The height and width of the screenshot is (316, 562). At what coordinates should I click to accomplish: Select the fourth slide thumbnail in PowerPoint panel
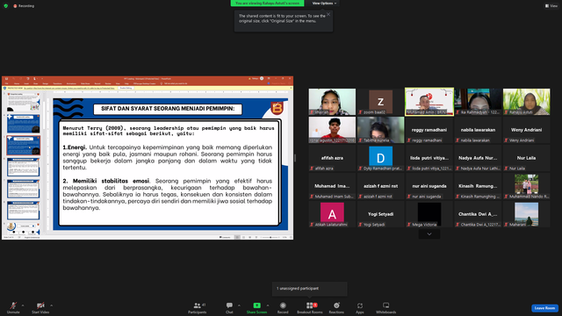point(24,168)
